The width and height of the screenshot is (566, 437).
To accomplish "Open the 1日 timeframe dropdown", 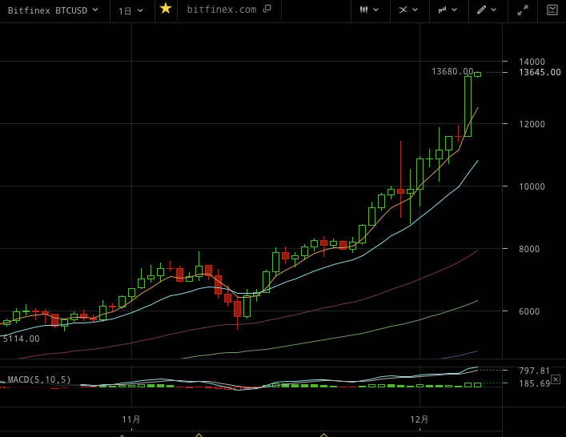I will pyautogui.click(x=130, y=11).
